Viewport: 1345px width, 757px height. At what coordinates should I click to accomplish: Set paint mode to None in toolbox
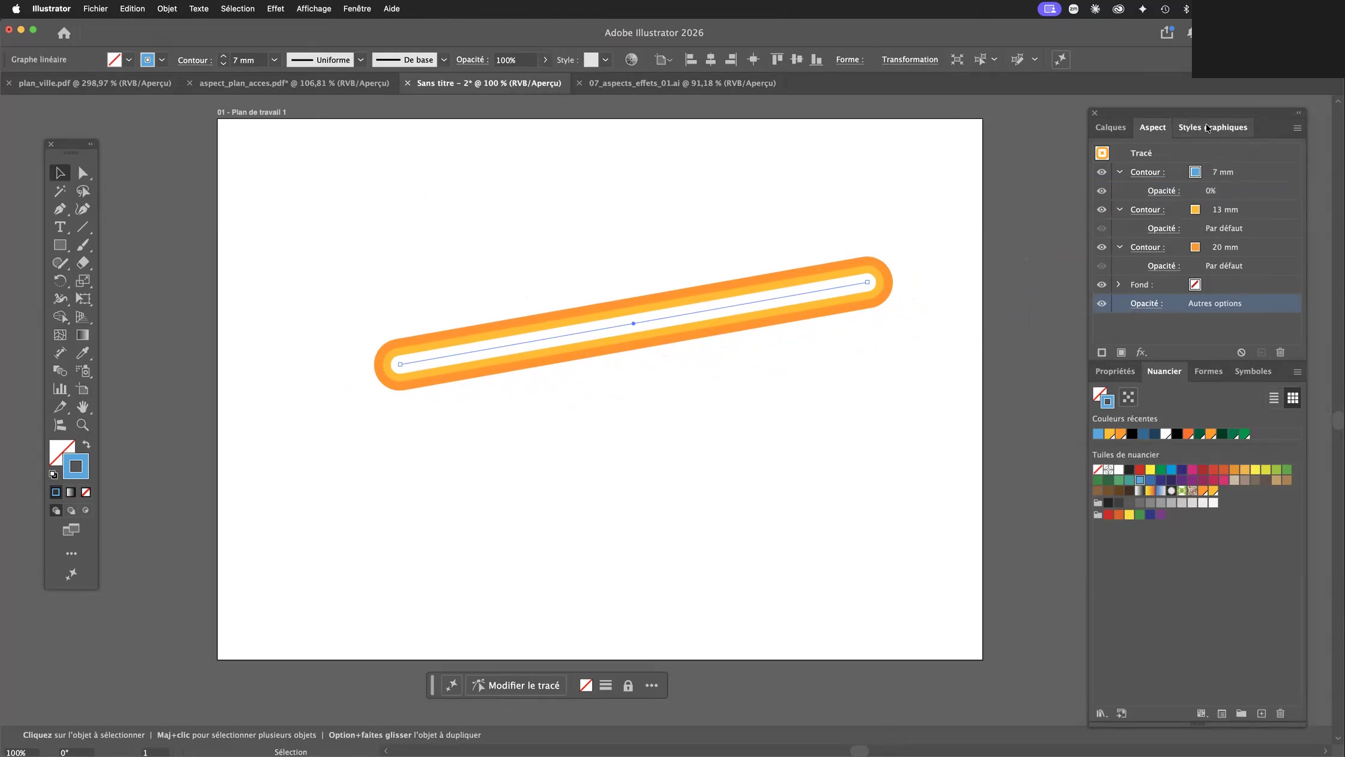pyautogui.click(x=86, y=492)
